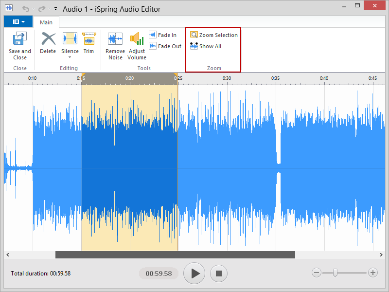389x292 pixels.
Task: Click the horizontal scrollbar thumb
Action: (x=175, y=255)
